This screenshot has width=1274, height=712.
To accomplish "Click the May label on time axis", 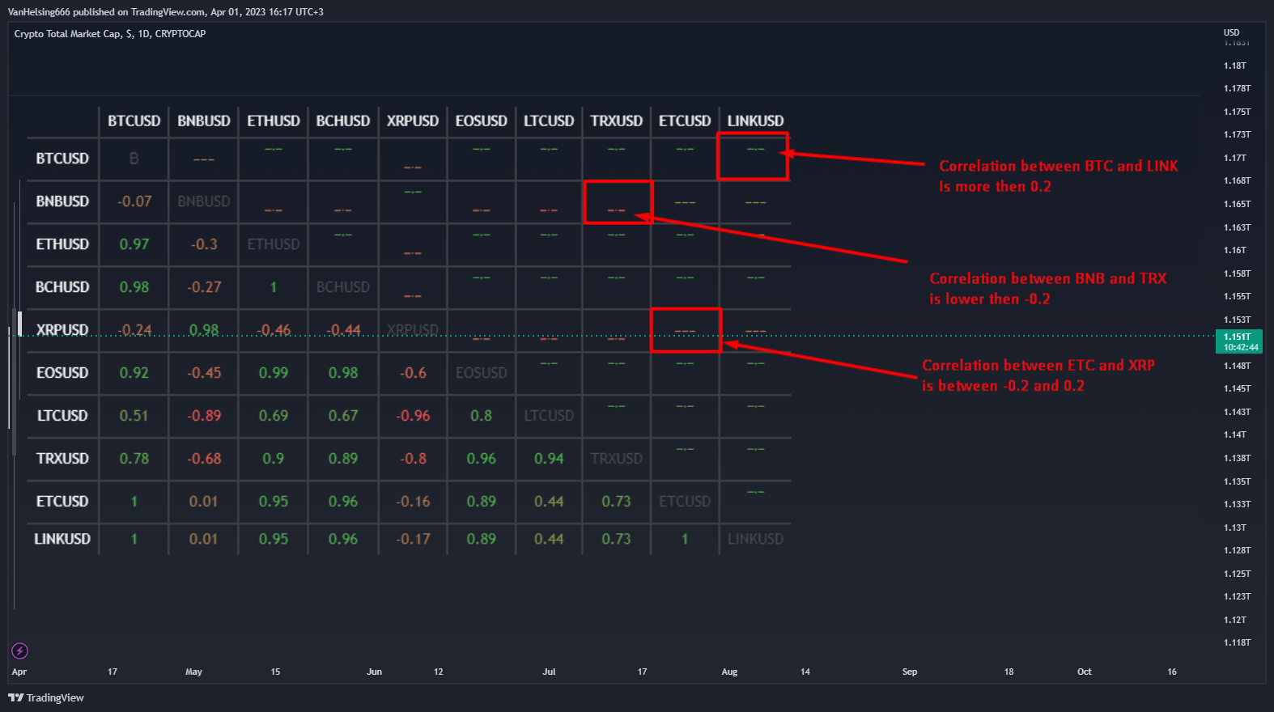I will 193,672.
